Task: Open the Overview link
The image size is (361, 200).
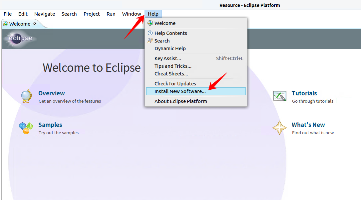Action: pos(52,93)
